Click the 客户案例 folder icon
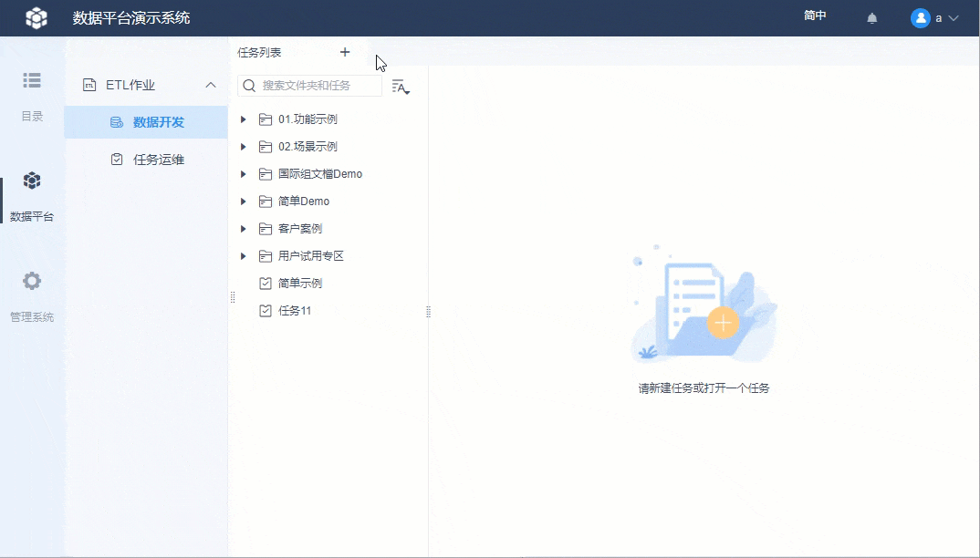This screenshot has height=558, width=980. pos(266,229)
